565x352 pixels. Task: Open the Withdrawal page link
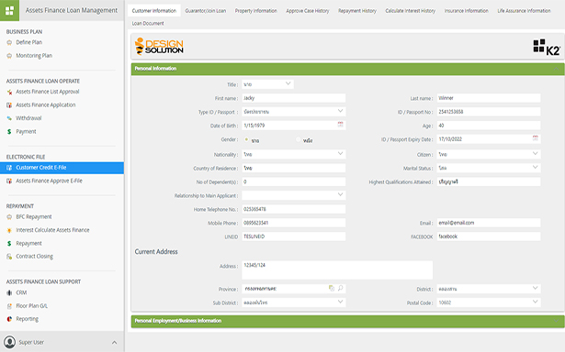28,118
